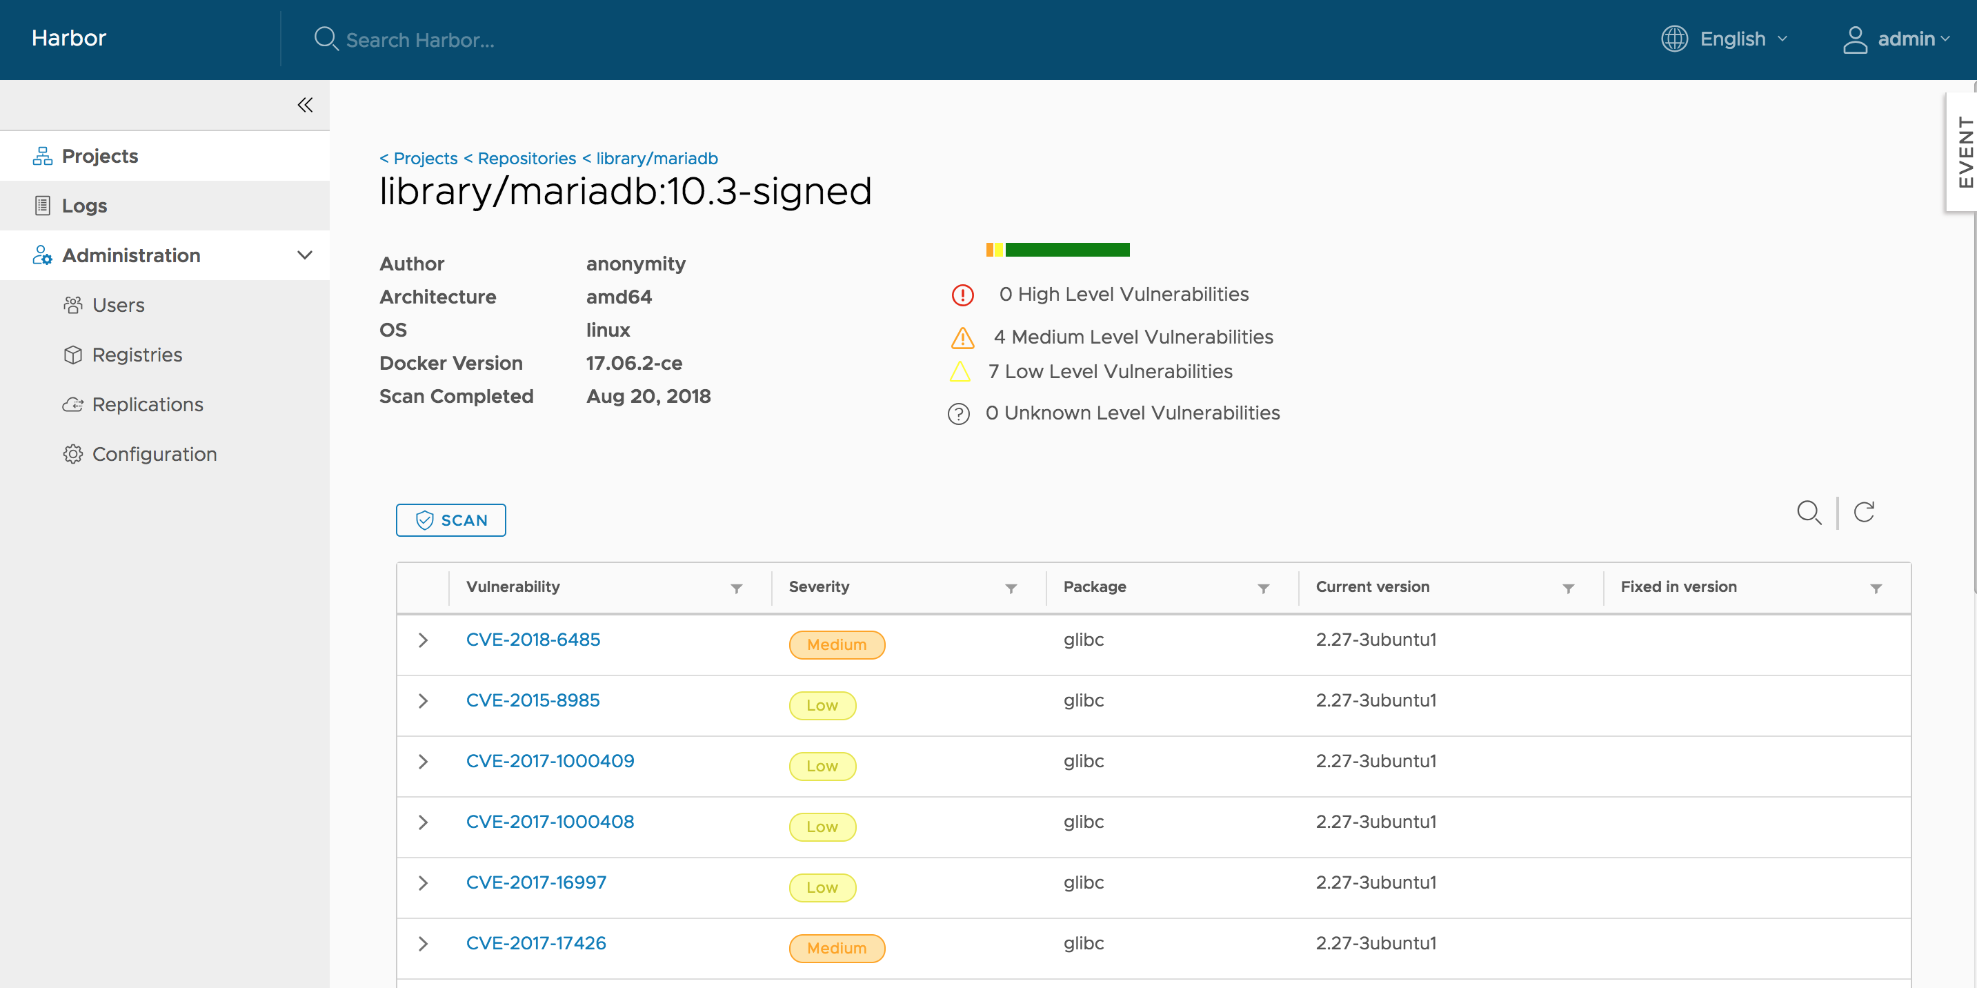Expand row CVE-2017-1000408 details

(x=423, y=822)
